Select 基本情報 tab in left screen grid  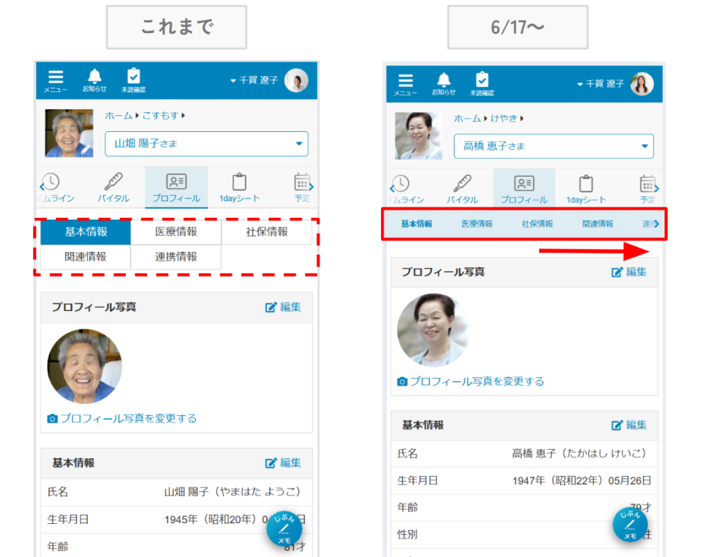tap(86, 232)
